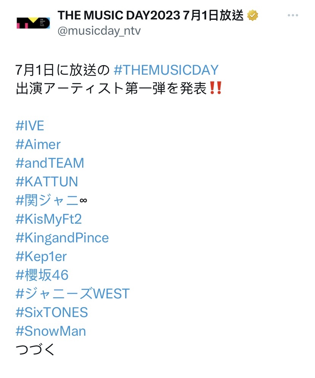Open the #KisMyFt2 hashtag
Viewport: 315px width, 378px height.
[x=49, y=219]
